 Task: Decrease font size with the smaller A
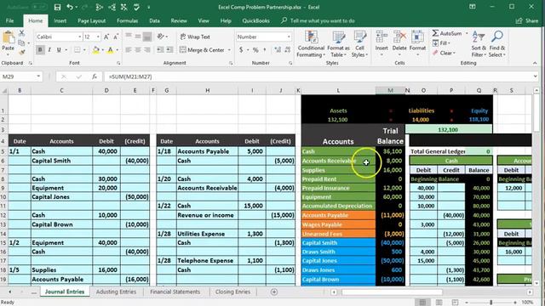tap(116, 37)
